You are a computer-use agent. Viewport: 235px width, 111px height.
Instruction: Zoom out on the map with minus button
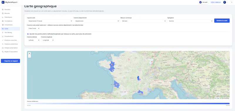pyautogui.click(x=29, y=56)
